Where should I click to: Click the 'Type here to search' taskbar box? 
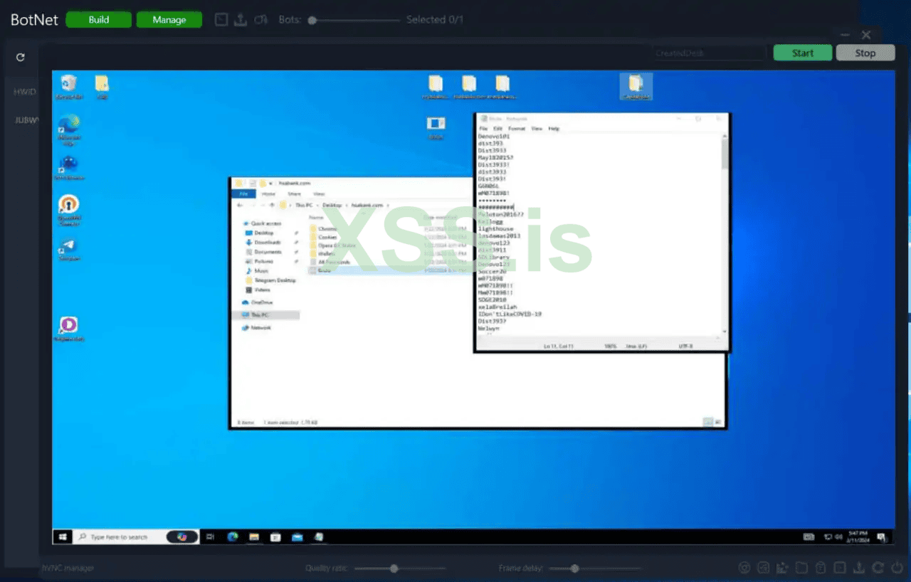click(135, 536)
